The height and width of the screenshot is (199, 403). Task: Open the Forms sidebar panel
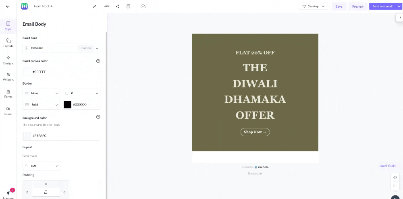click(8, 94)
